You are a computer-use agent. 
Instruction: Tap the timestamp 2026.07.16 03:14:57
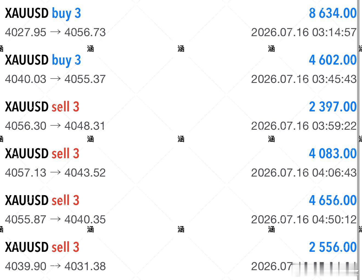tap(304, 32)
